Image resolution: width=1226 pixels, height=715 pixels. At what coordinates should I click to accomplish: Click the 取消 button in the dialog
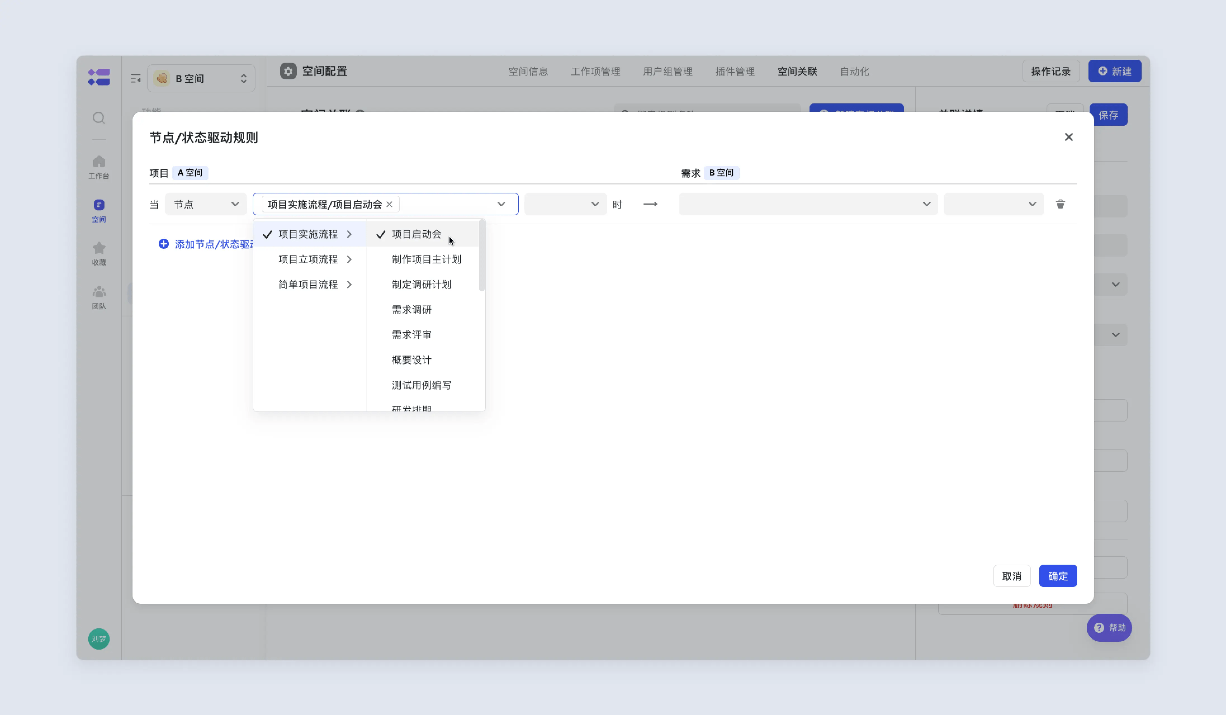pos(1011,576)
